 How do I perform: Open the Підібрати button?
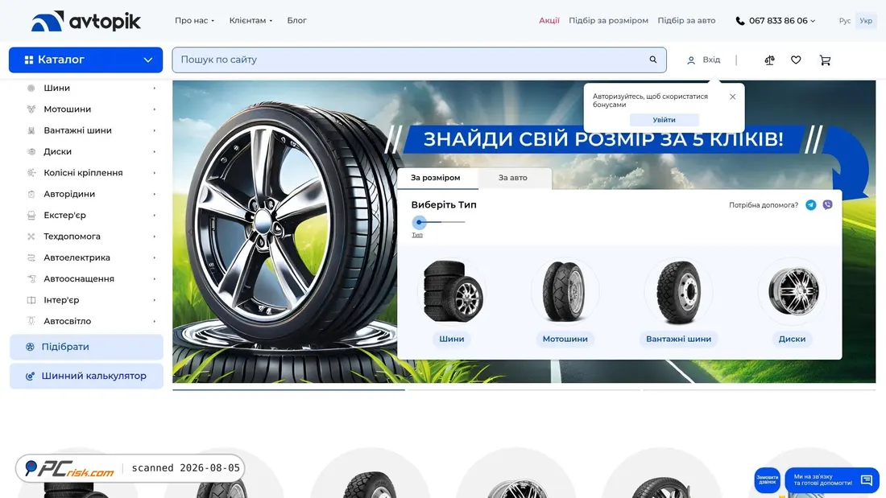click(86, 348)
